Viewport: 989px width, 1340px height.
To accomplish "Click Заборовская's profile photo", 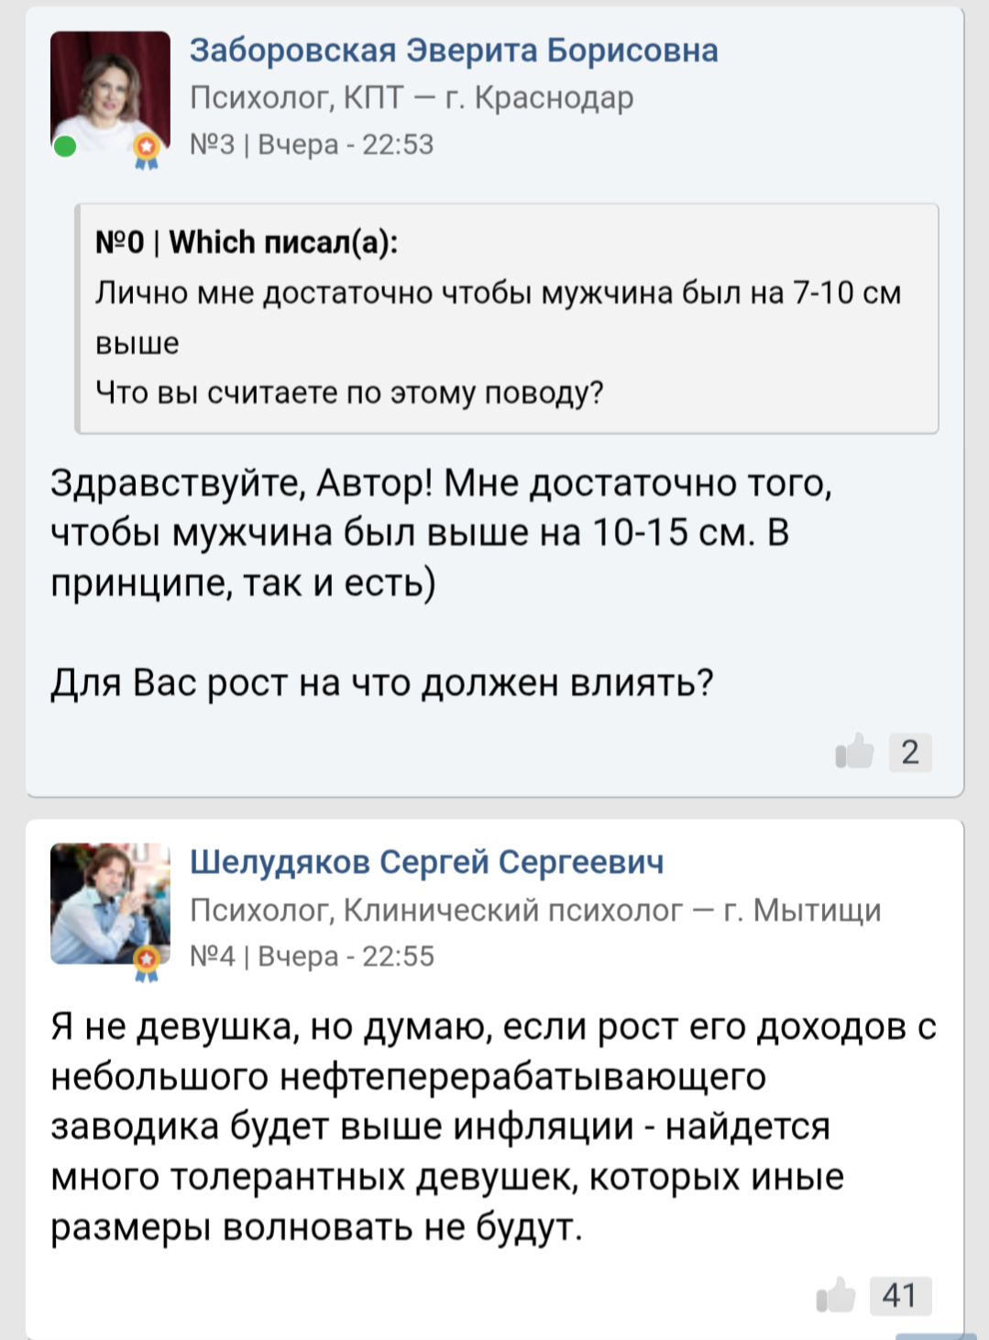I will 110,89.
